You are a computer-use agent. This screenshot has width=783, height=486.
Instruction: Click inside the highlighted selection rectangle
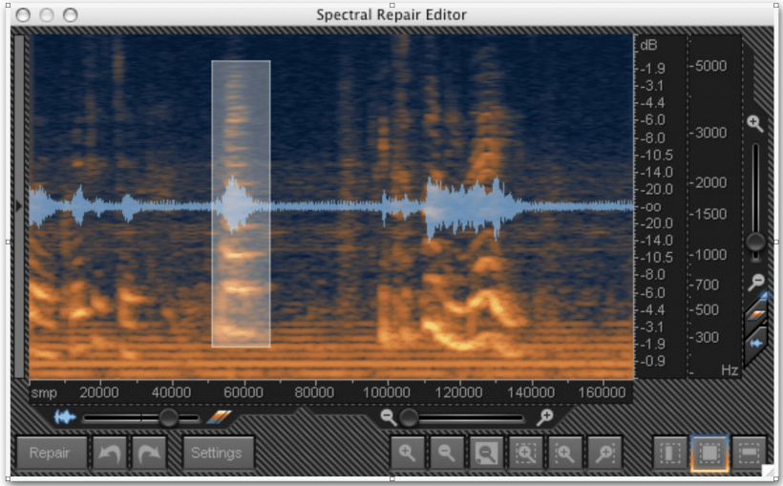coord(242,203)
